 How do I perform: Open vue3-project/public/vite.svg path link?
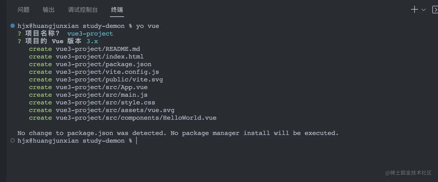point(109,80)
